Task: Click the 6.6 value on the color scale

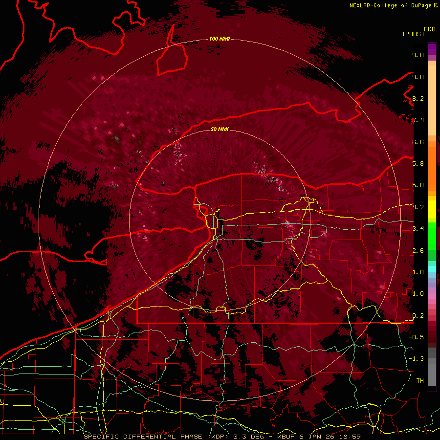Action: [418, 142]
